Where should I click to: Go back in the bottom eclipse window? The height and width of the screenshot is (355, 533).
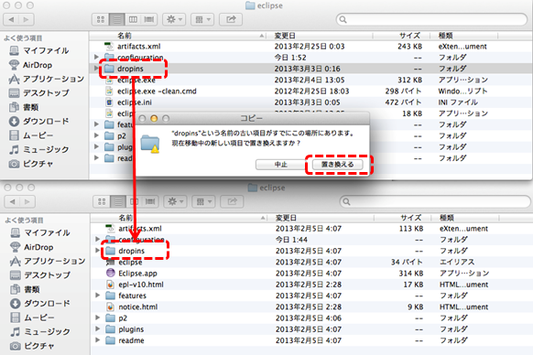point(12,201)
